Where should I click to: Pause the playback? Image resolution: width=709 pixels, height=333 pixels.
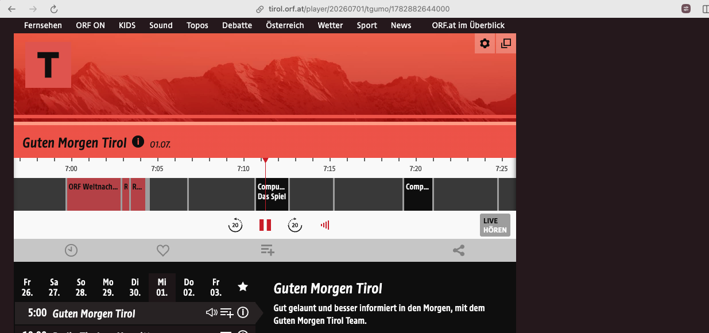265,225
